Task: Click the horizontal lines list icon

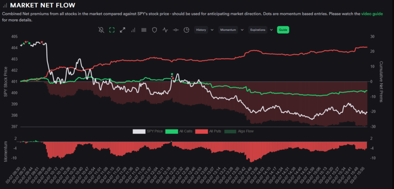Action: [x=144, y=30]
